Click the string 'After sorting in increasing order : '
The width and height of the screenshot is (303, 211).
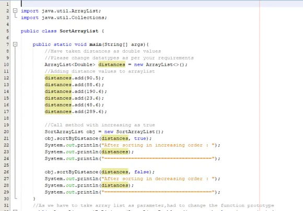tap(158, 145)
